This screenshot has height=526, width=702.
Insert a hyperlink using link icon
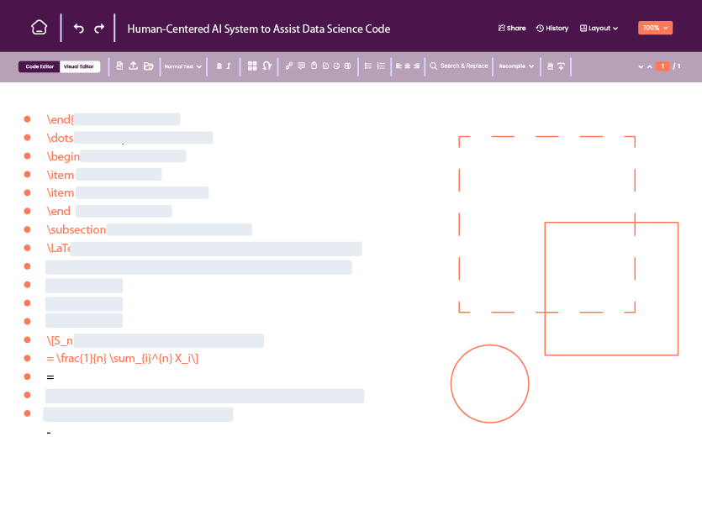289,66
